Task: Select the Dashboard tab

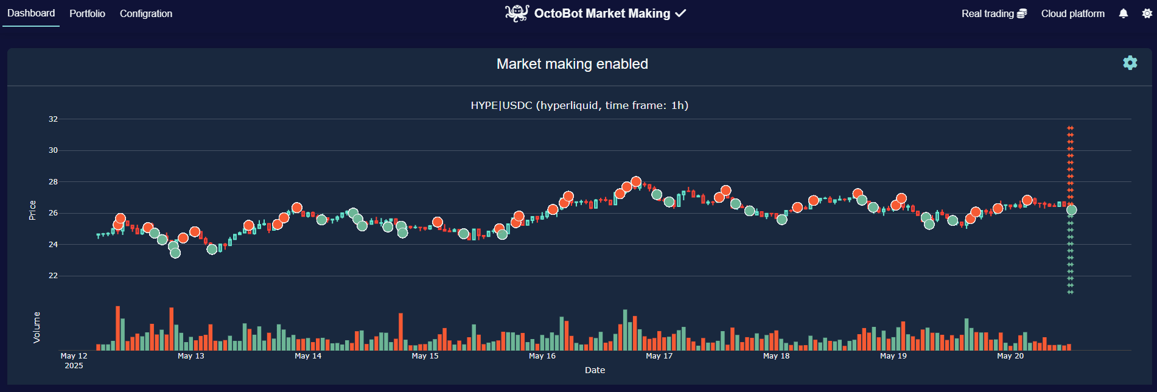Action: tap(30, 13)
